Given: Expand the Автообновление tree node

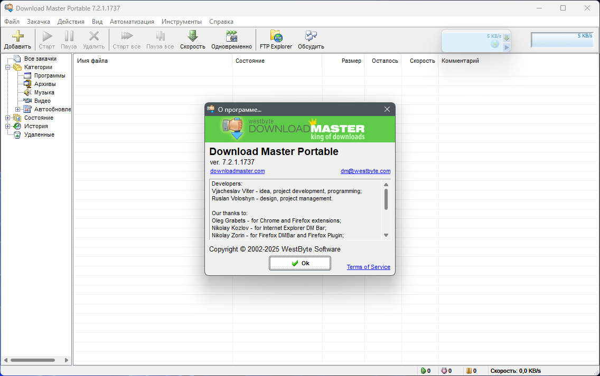Looking at the screenshot, I should coord(17,109).
